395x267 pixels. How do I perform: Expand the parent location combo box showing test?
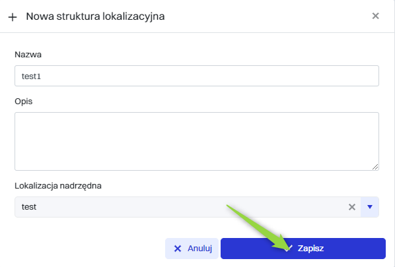click(197, 207)
